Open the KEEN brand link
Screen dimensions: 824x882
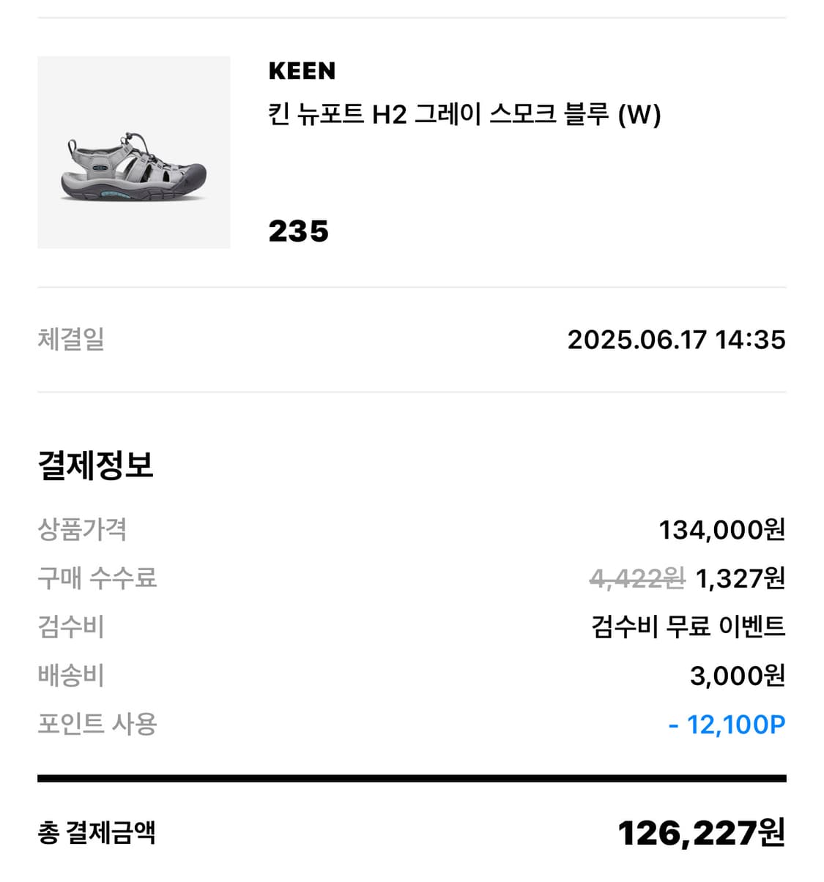point(302,71)
